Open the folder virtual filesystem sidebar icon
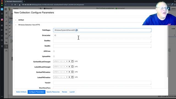This screenshot has height=99, width=176. point(6,42)
